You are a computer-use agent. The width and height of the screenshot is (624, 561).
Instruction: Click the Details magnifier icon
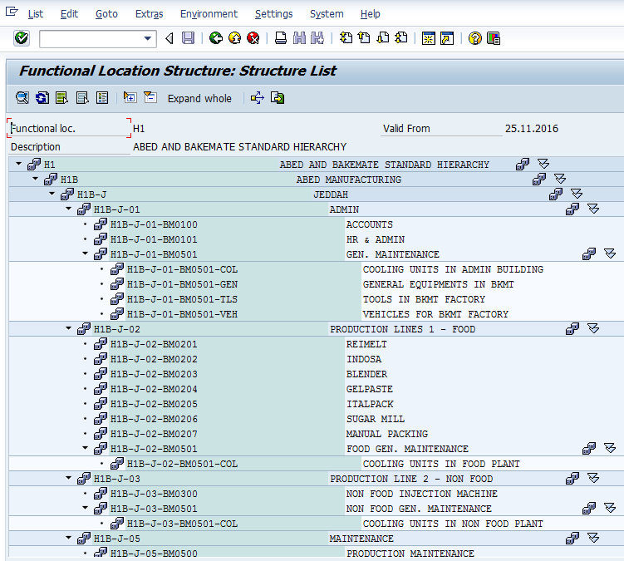[x=22, y=98]
